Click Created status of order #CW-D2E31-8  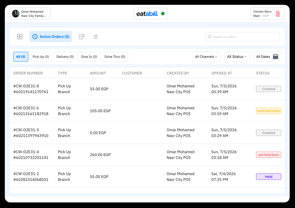pos(268,89)
